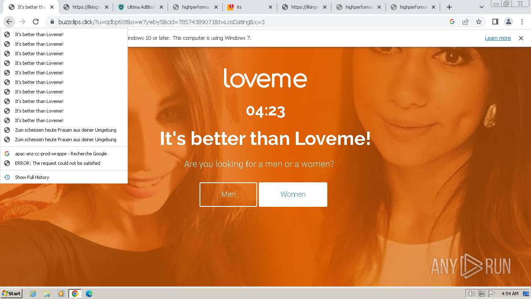
Task: Click the Action Center flag icon
Action: coord(492,294)
